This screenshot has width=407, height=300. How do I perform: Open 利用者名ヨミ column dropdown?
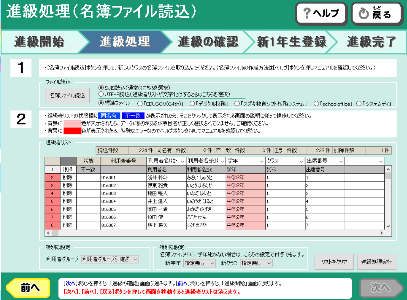[222, 161]
